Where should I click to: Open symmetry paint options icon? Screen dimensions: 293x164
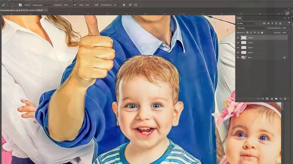136,5
